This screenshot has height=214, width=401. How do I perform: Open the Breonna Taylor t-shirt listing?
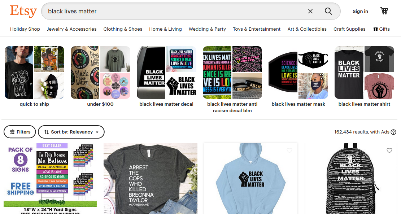pyautogui.click(x=151, y=179)
